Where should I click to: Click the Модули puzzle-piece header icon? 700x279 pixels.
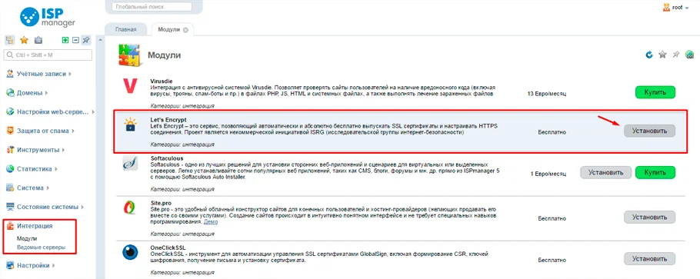(x=129, y=55)
